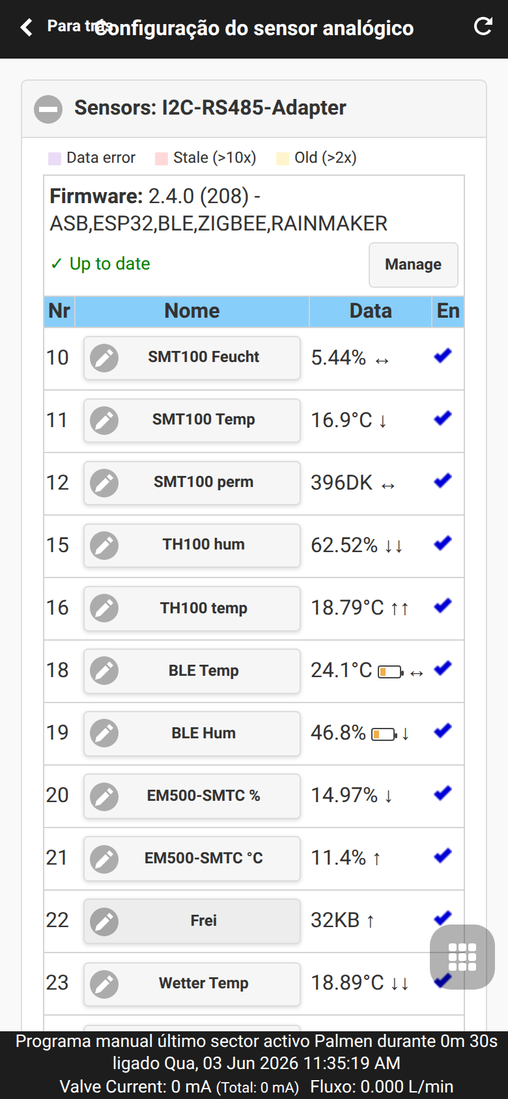The image size is (508, 1099).
Task: Click the 16.9°C reading
Action: pyautogui.click(x=341, y=420)
